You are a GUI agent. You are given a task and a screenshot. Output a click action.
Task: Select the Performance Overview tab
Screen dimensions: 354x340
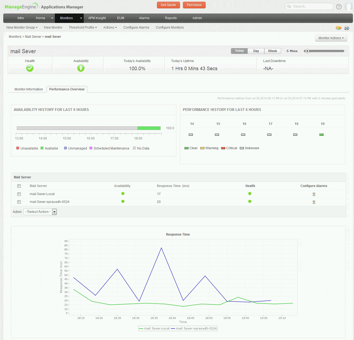pos(67,89)
